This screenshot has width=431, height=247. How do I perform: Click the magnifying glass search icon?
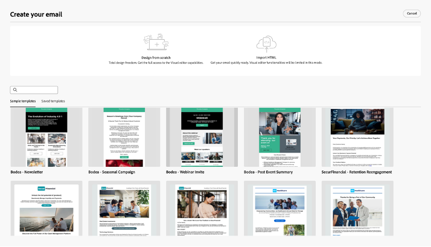(x=15, y=90)
